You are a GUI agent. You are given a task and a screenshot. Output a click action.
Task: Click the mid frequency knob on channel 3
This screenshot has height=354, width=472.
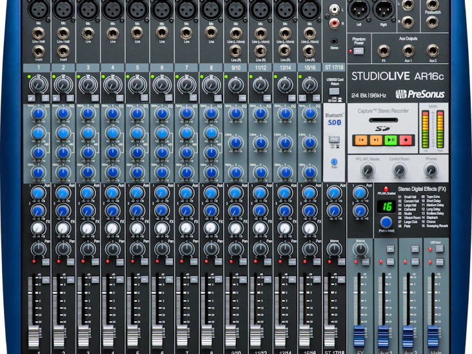coord(88,133)
